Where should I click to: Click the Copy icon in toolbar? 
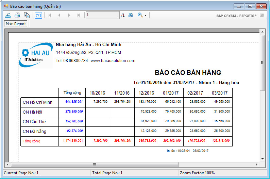(x=27, y=15)
